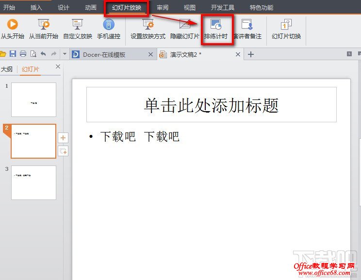Open 幻灯片切换 slide transition
Screen dimensions: 361x280
[286, 29]
